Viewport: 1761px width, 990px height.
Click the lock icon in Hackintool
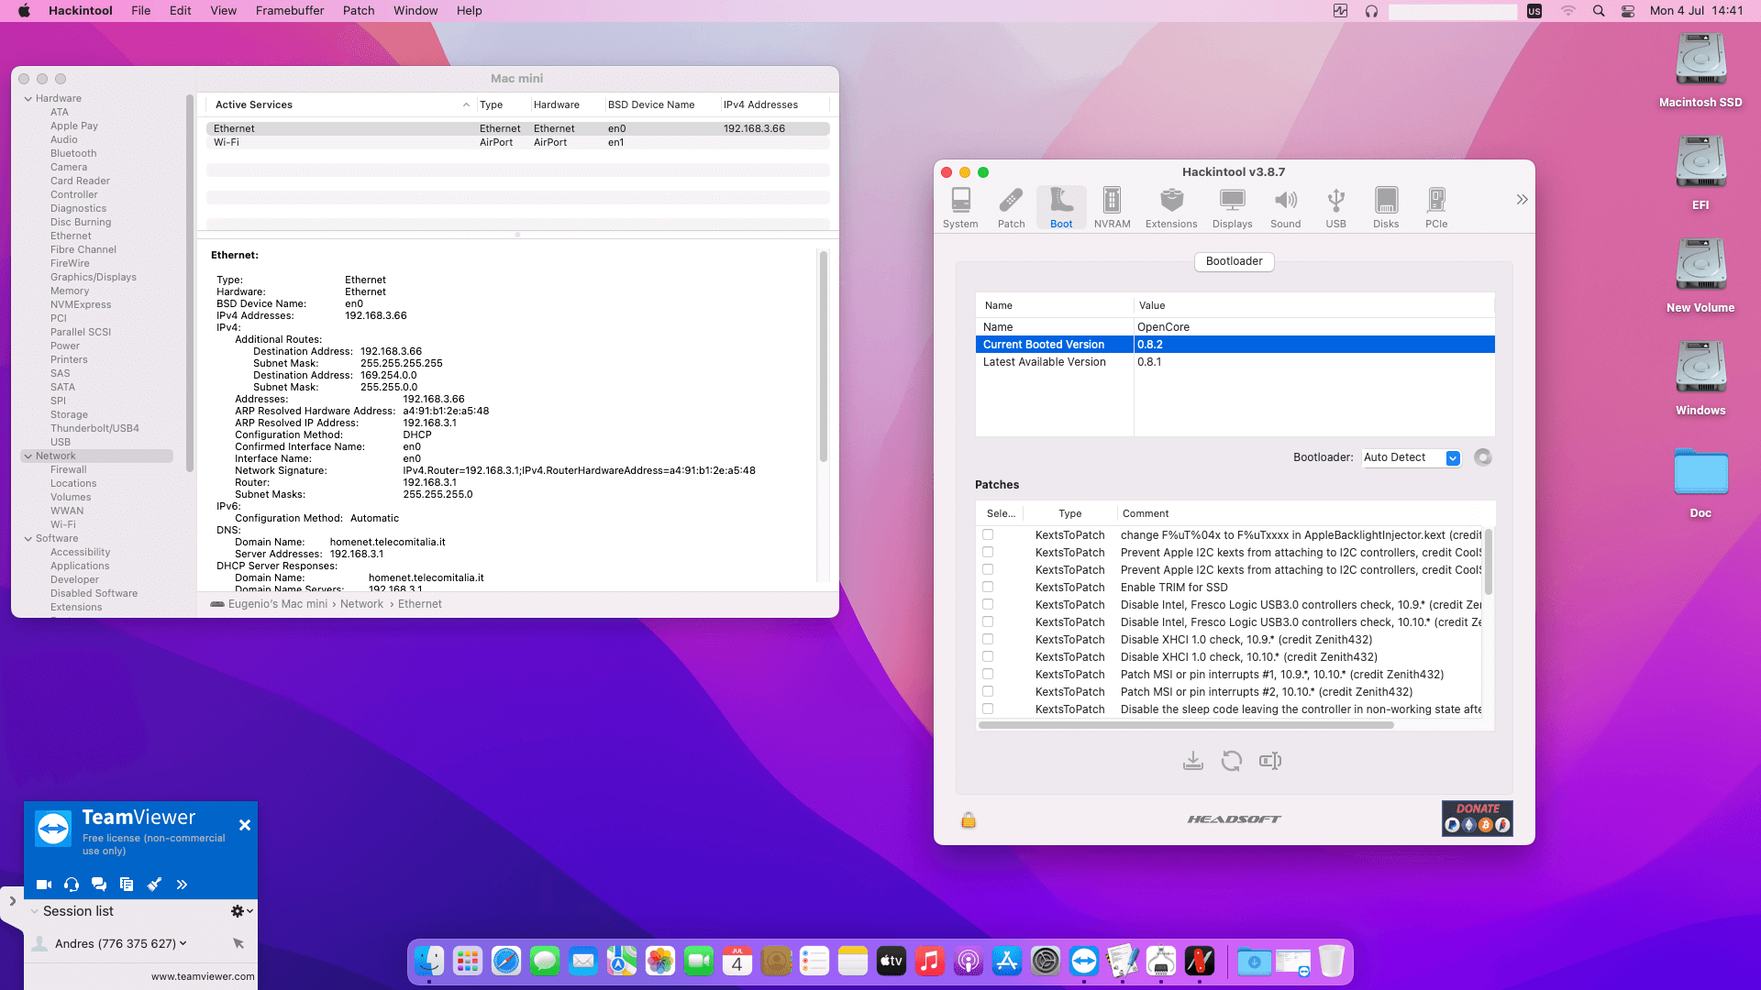(x=969, y=819)
